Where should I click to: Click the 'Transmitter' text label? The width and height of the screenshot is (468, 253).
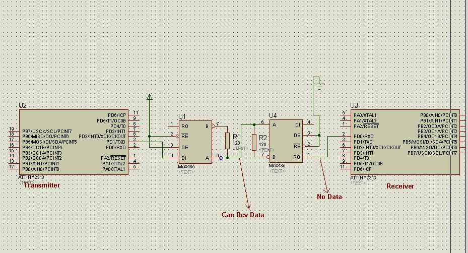pos(42,185)
